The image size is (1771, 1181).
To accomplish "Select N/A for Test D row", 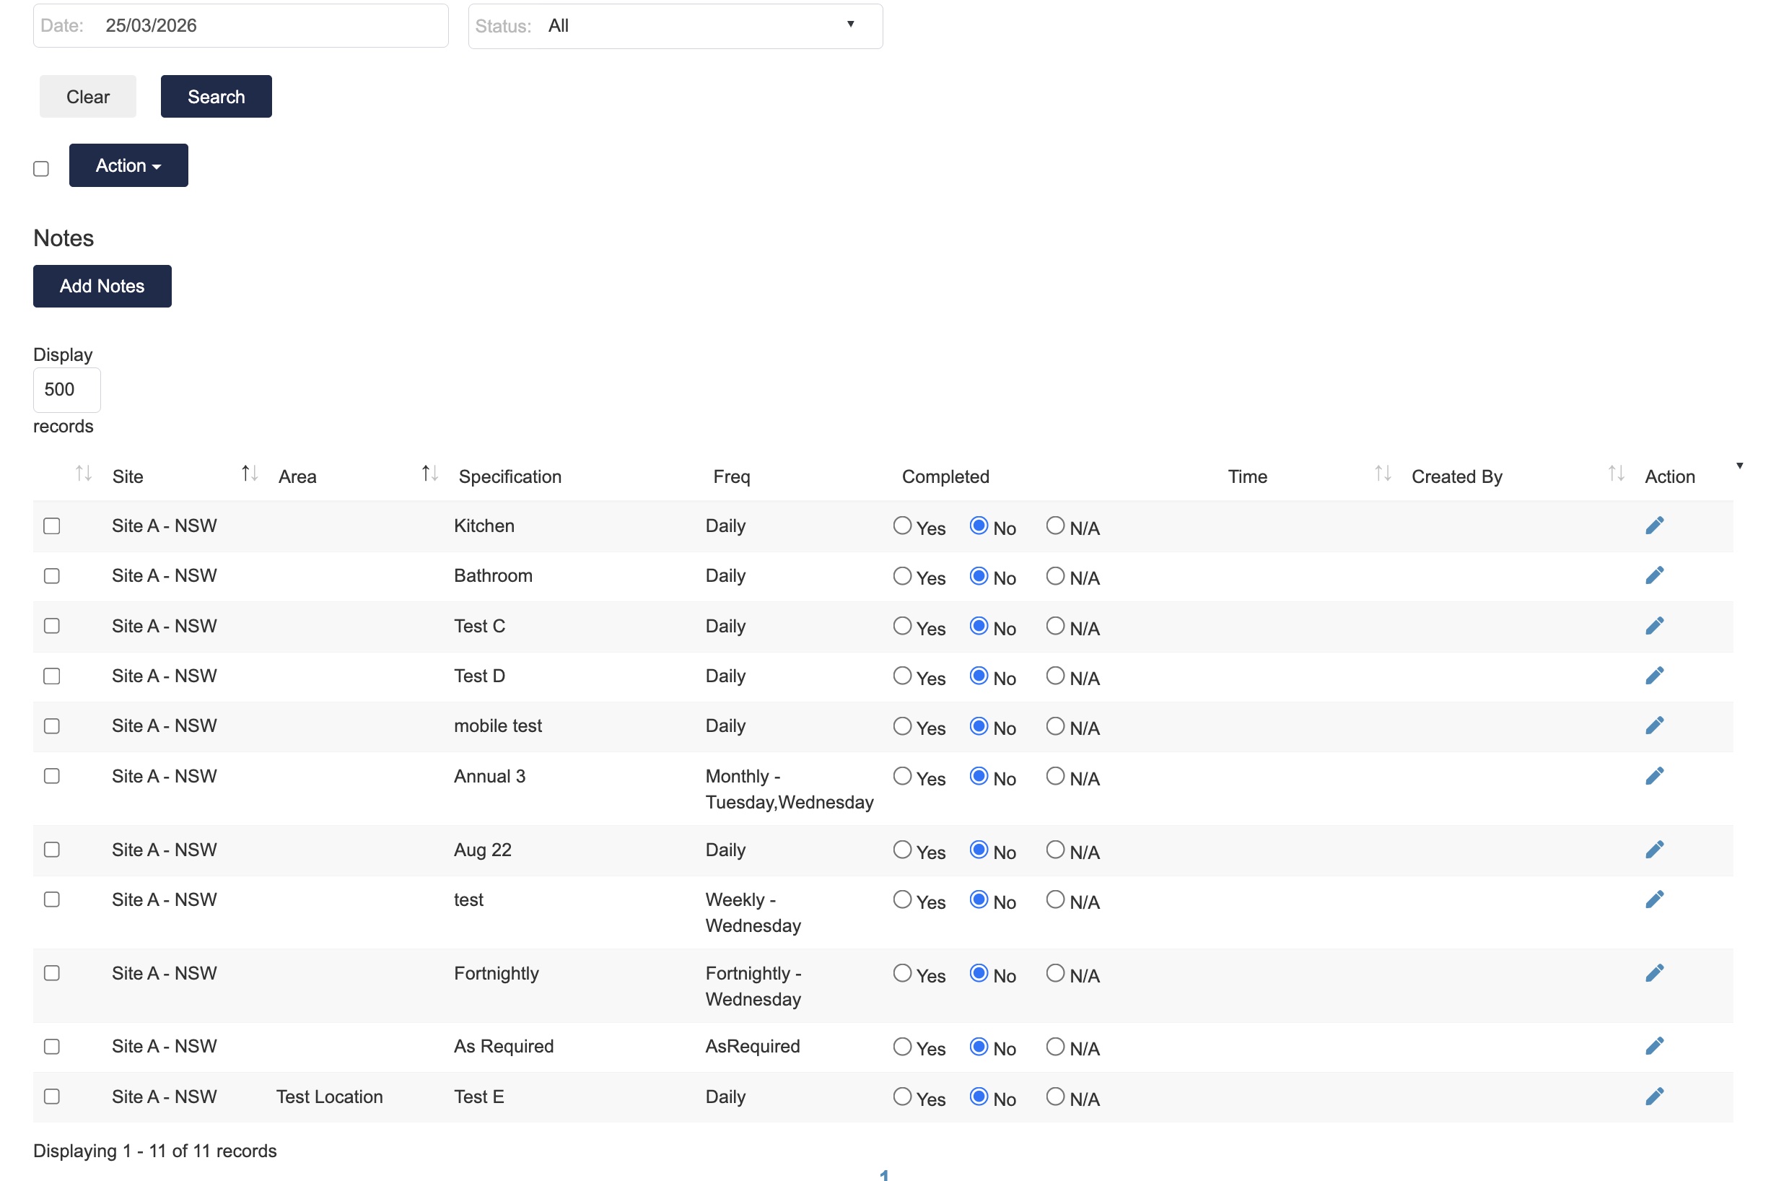I will tap(1056, 676).
